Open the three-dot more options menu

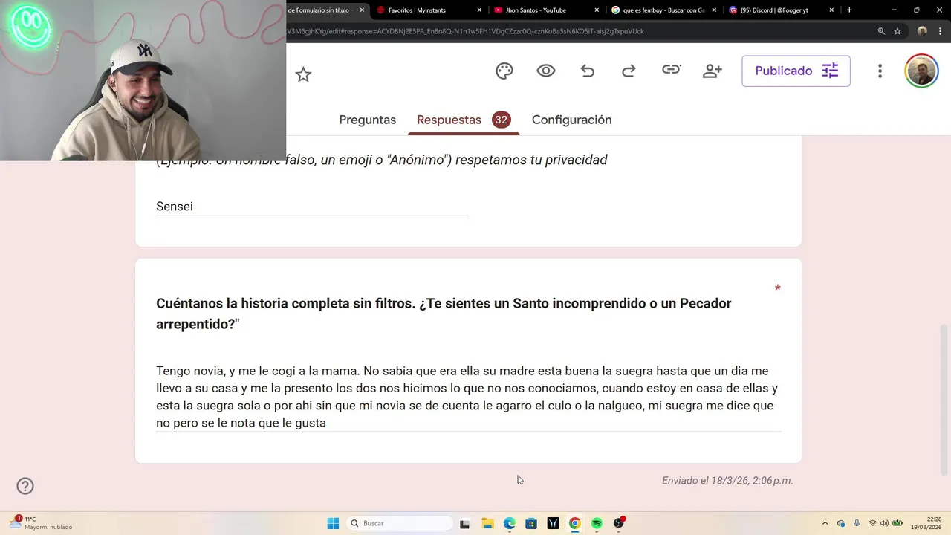coord(880,71)
